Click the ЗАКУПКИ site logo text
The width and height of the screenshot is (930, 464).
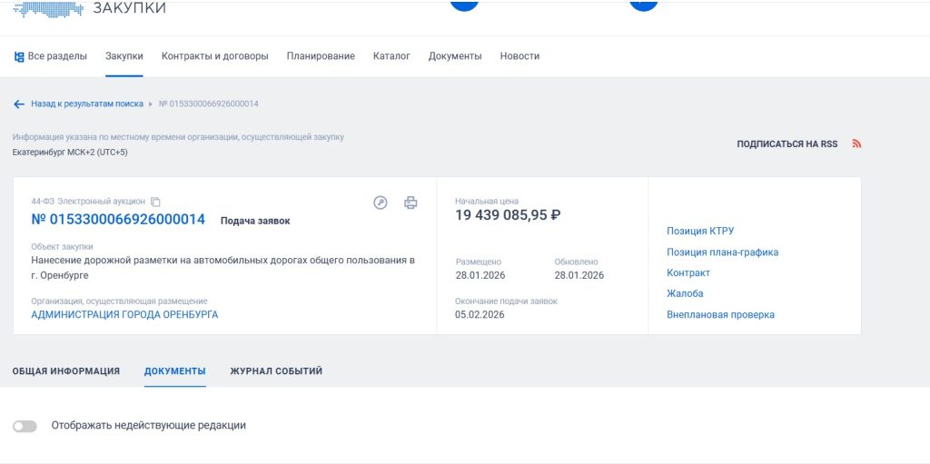point(129,7)
